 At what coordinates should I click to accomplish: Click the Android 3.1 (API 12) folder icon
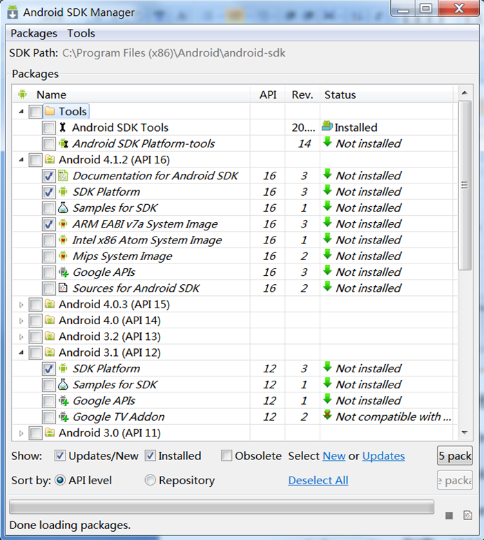[x=50, y=352]
